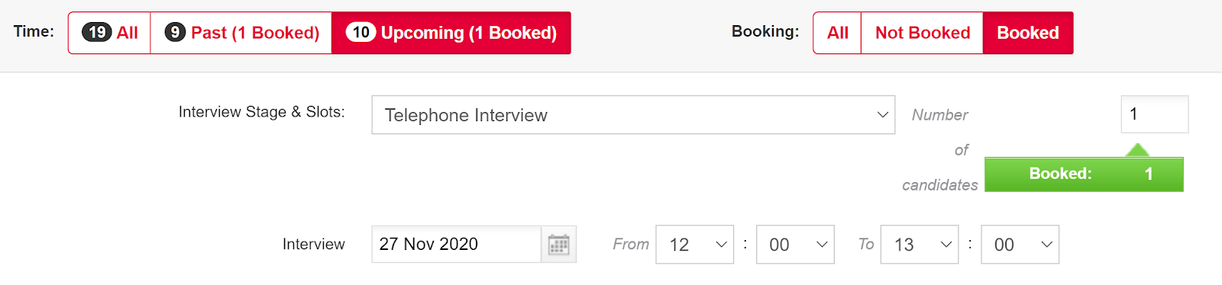Open the interview date calendar picker
Image resolution: width=1222 pixels, height=285 pixels.
tap(559, 245)
